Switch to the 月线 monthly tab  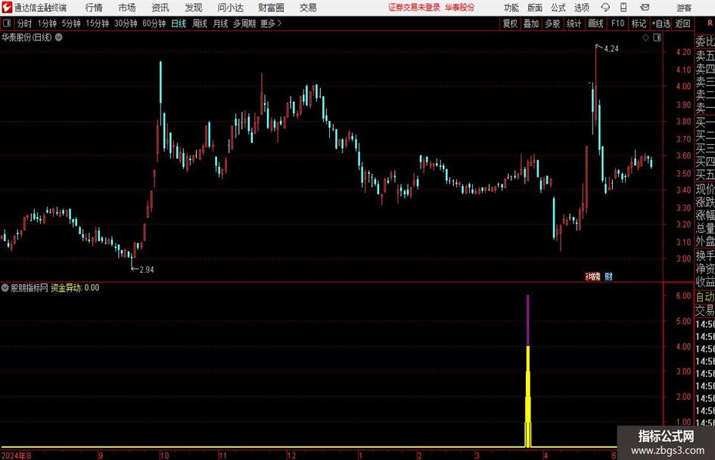[x=221, y=23]
